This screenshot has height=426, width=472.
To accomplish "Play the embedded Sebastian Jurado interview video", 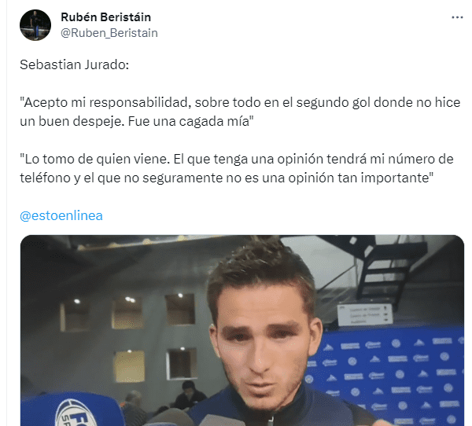I will pyautogui.click(x=242, y=330).
